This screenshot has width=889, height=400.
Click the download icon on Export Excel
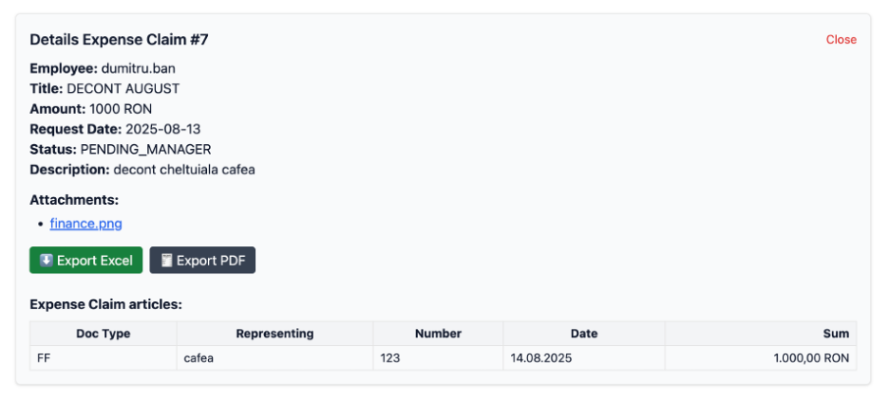[46, 261]
